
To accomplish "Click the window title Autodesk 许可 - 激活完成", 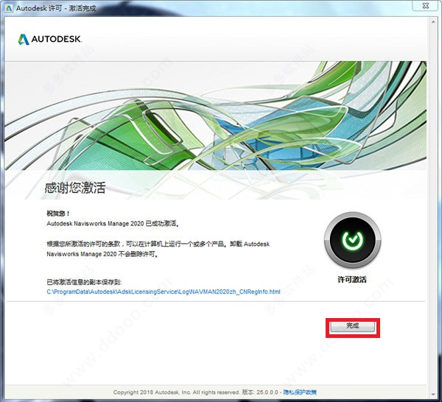I will click(56, 8).
